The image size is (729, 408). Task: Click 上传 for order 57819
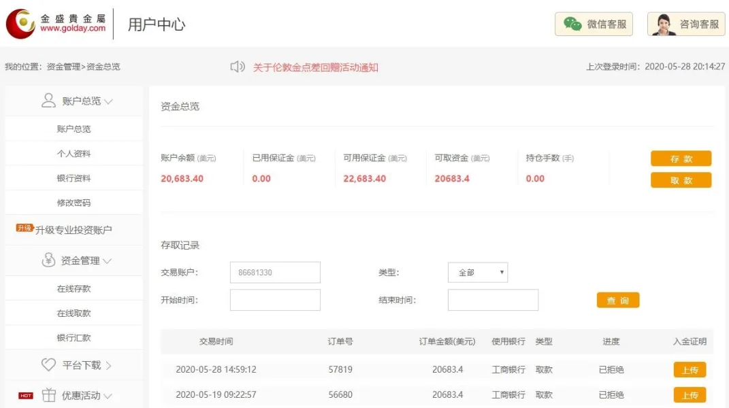coord(690,370)
